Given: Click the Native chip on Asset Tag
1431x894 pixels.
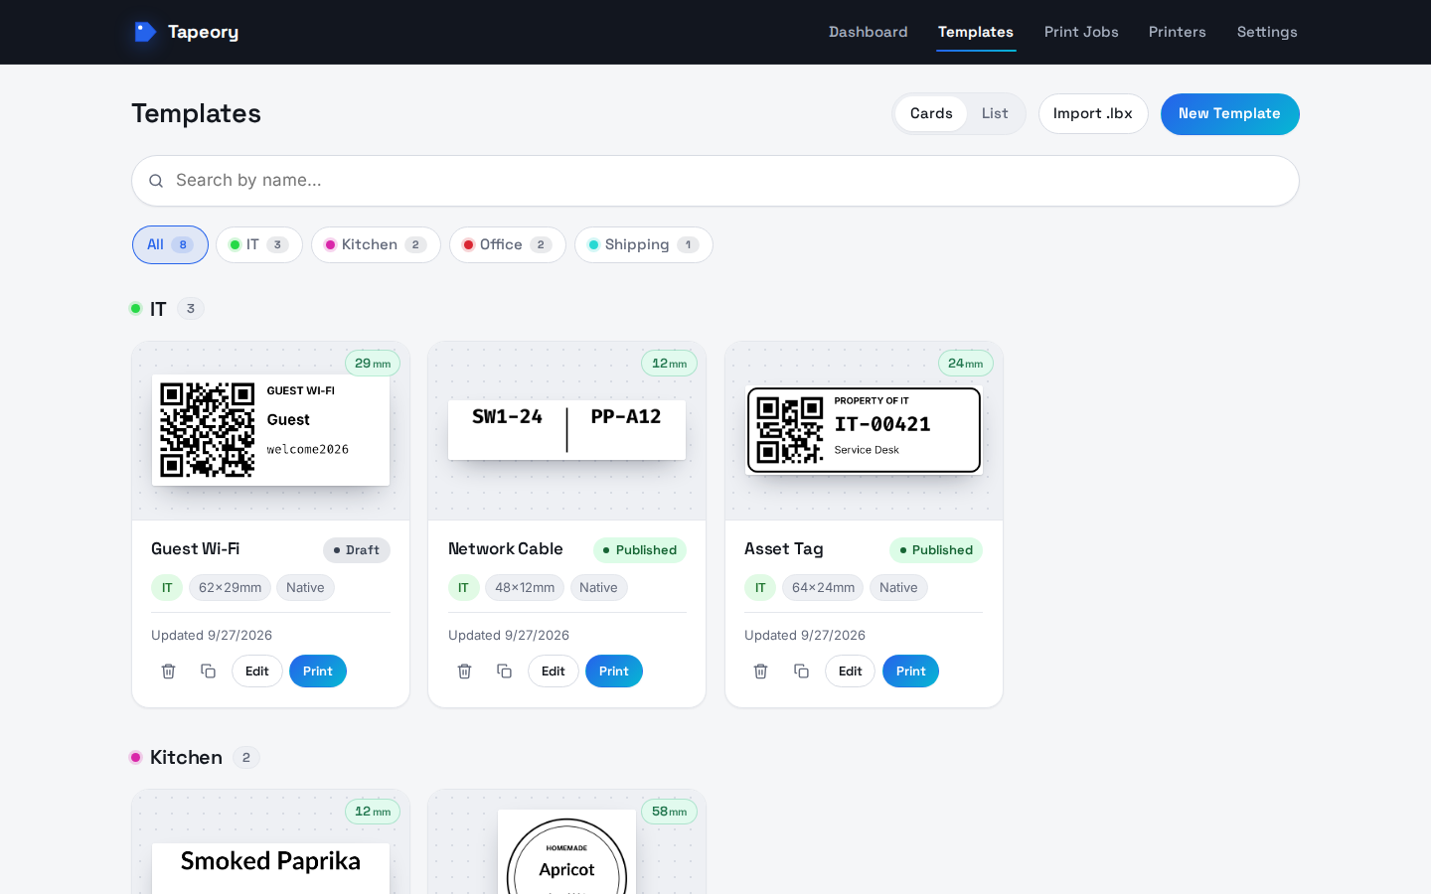Looking at the screenshot, I should point(898,588).
